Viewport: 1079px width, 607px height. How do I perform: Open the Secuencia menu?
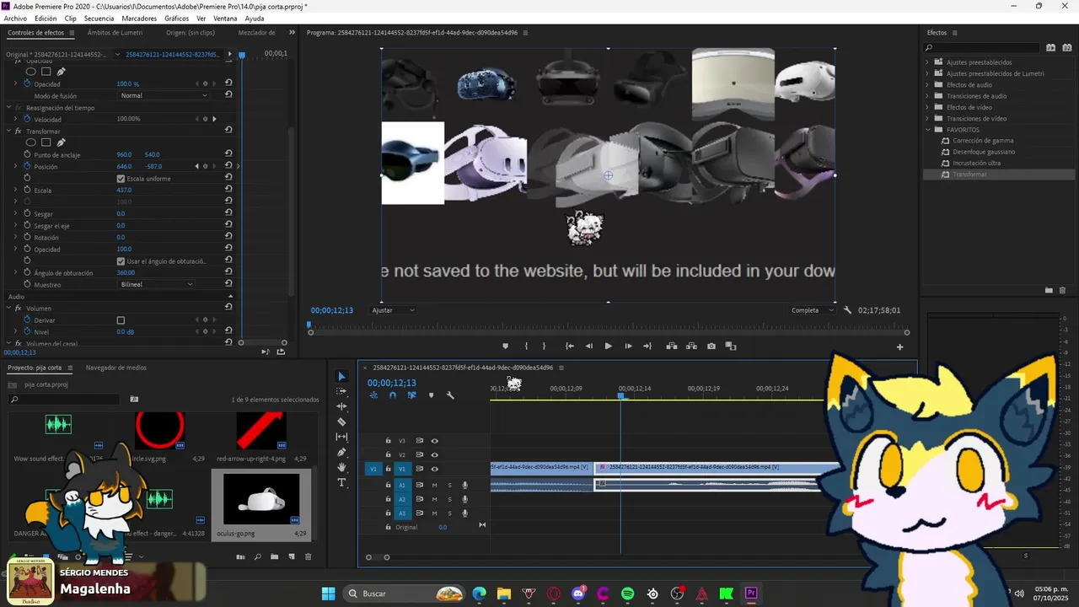tap(99, 18)
